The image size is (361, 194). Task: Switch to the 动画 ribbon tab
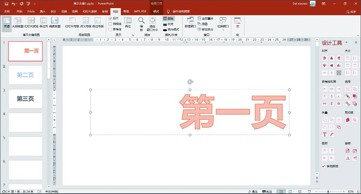click(x=75, y=11)
